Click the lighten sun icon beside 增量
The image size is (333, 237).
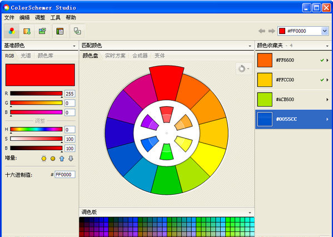point(44,159)
